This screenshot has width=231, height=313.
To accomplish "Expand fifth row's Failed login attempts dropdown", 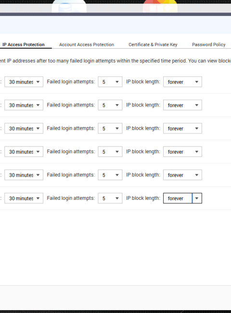I will click(110, 175).
